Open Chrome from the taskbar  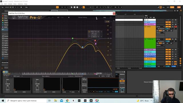pos(67,100)
